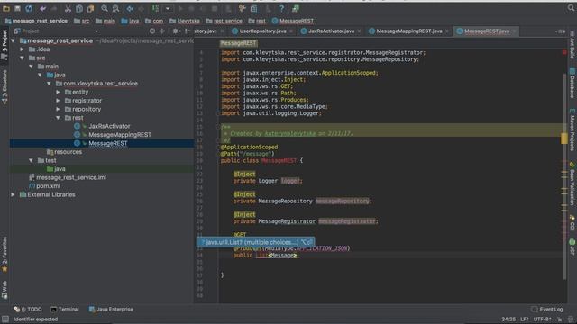Click the Cut scissors icon
Screen dimensions: 577x324
[68, 8]
